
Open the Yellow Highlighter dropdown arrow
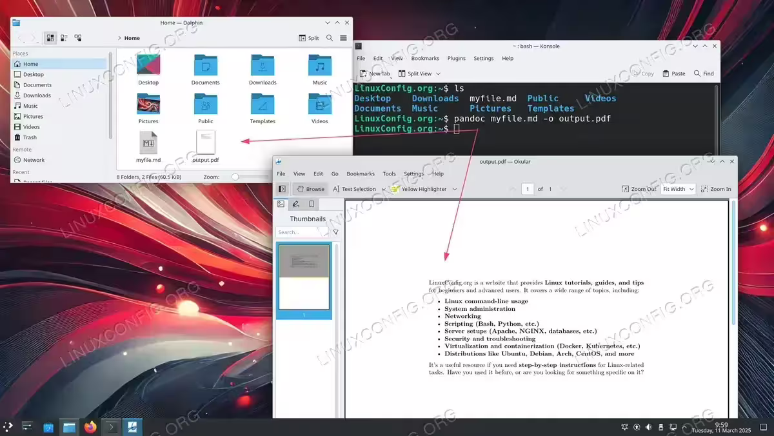(454, 189)
